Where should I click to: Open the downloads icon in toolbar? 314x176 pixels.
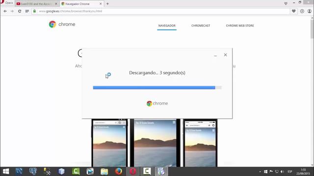[302, 11]
